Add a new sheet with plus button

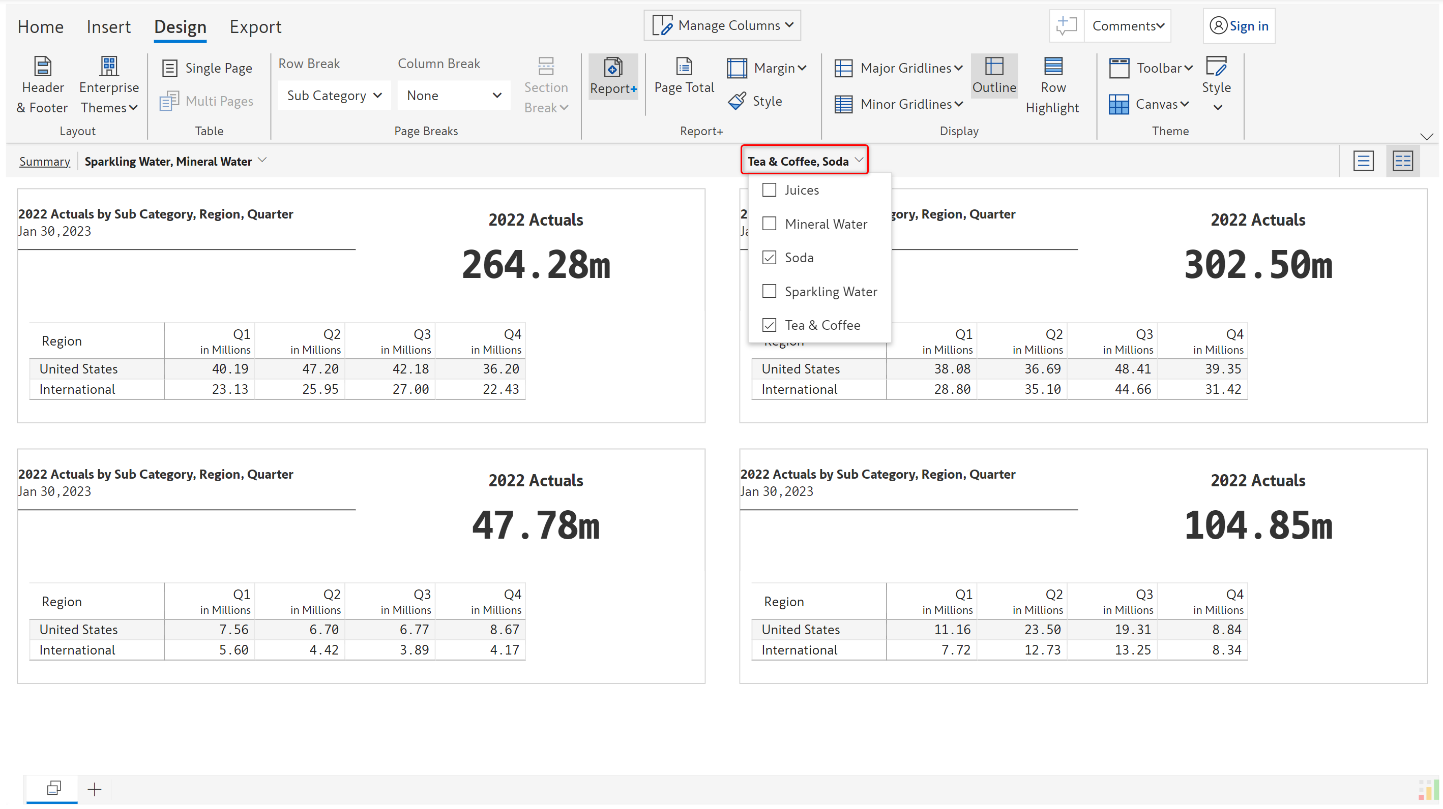(x=95, y=789)
